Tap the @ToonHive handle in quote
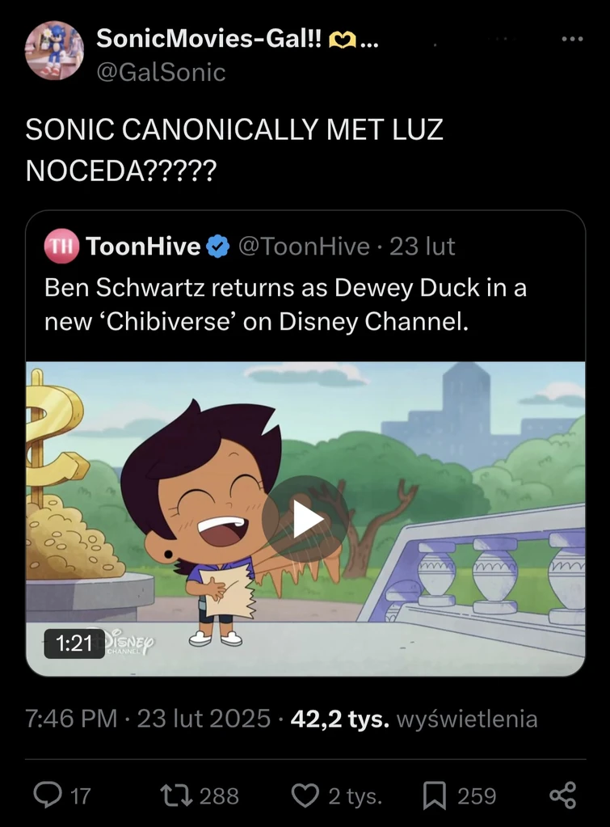The width and height of the screenshot is (610, 827). [x=302, y=246]
